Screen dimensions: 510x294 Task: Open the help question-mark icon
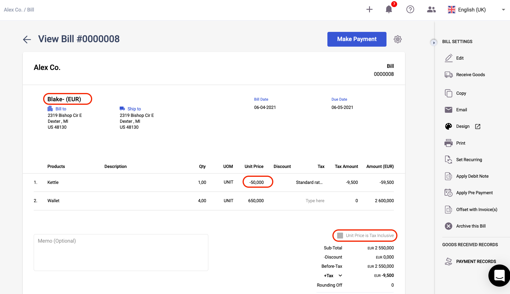coord(410,9)
